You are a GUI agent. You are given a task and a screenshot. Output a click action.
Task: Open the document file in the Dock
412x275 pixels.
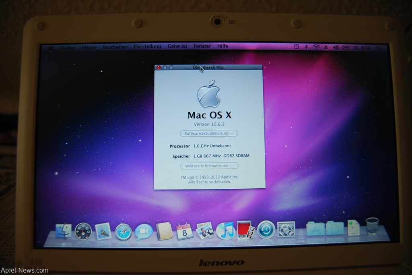pyautogui.click(x=354, y=227)
